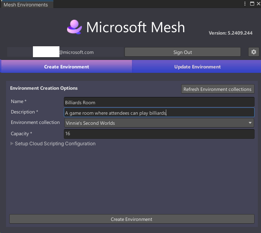This screenshot has height=233, width=261.
Task: Click the bottom Create Environment button
Action: coord(132,219)
